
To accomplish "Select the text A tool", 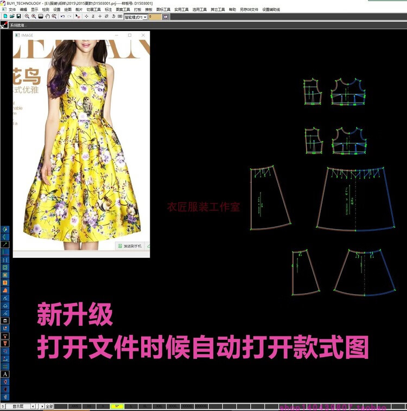I will click(5, 374).
